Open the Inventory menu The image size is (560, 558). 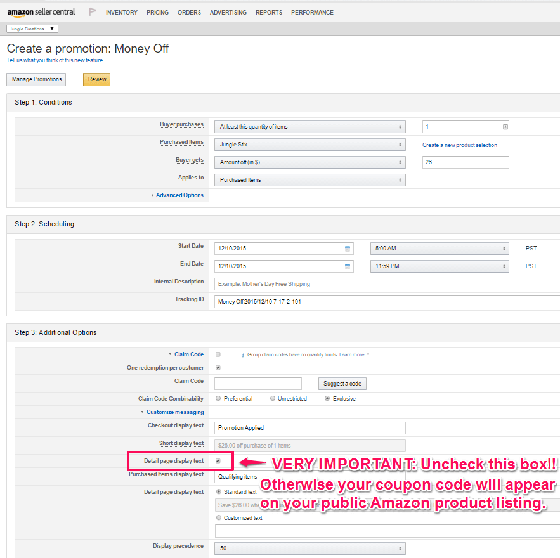(x=122, y=13)
